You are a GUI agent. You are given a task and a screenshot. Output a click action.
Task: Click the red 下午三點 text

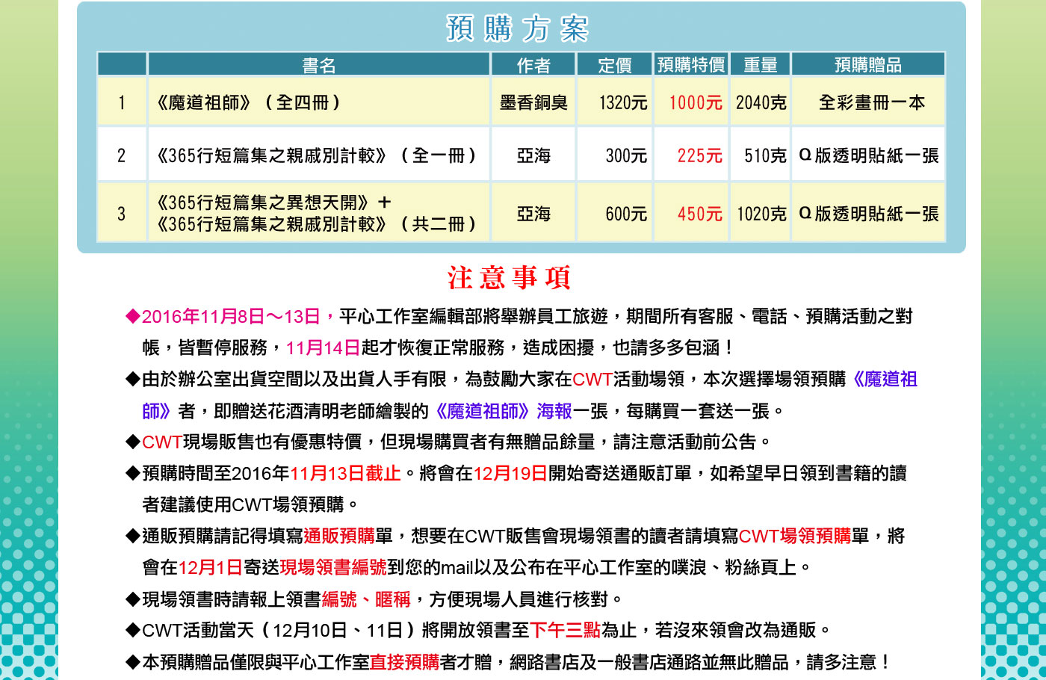(565, 631)
